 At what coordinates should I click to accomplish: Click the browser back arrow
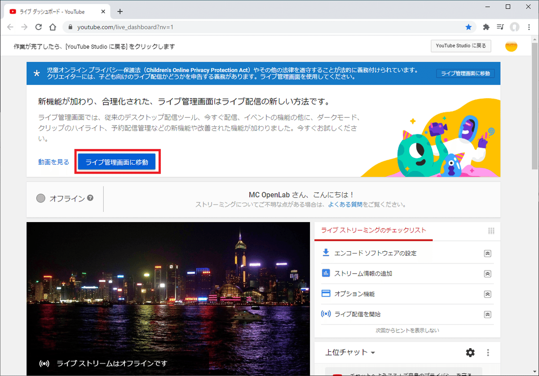click(10, 27)
